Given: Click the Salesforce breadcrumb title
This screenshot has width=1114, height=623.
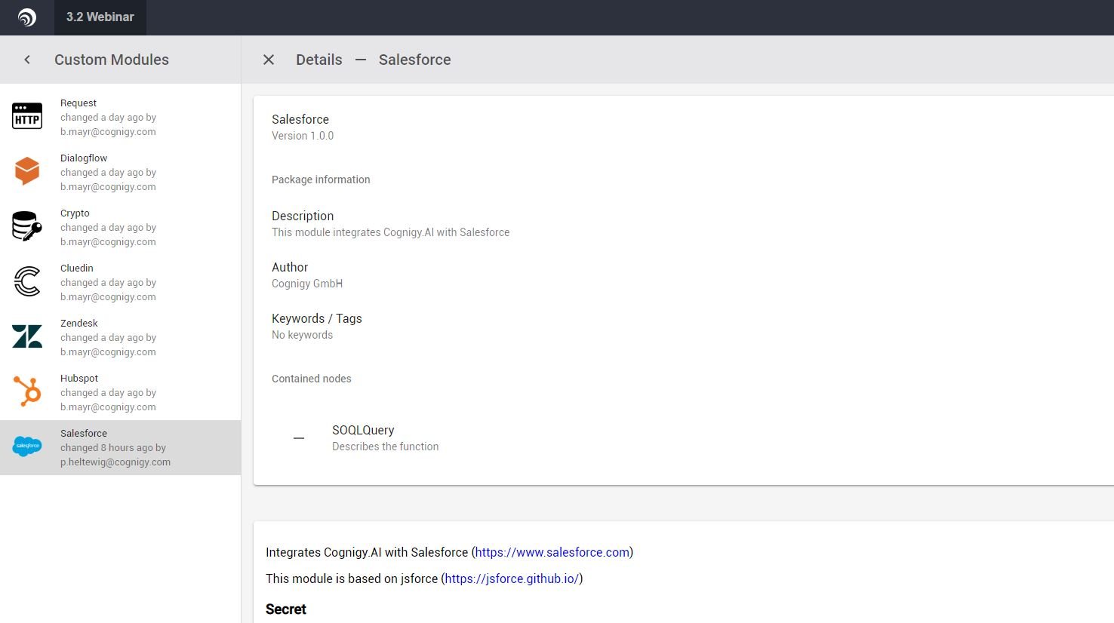Looking at the screenshot, I should [415, 60].
